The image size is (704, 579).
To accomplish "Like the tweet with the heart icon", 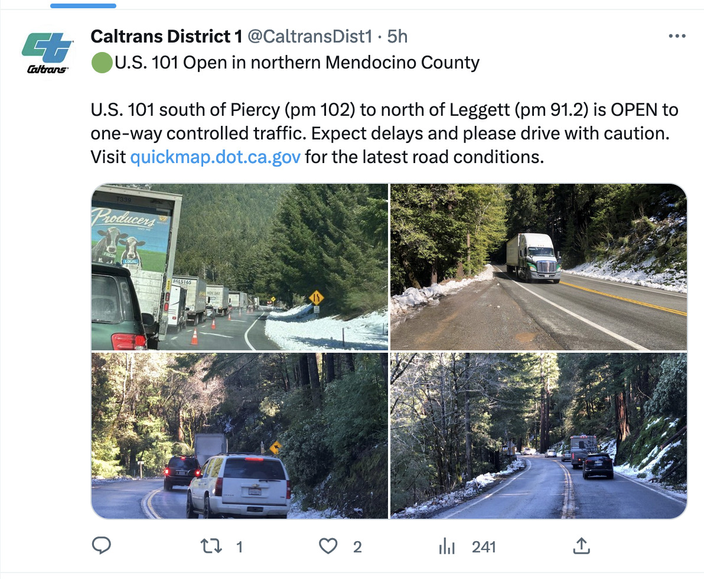I will tap(328, 547).
